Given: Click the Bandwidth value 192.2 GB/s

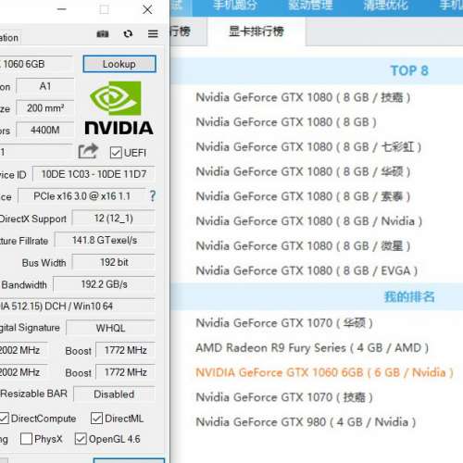Looking at the screenshot, I should tap(105, 284).
